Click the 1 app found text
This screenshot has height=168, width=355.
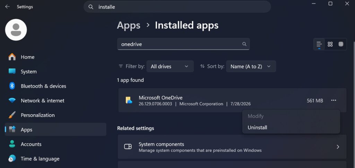pyautogui.click(x=130, y=80)
